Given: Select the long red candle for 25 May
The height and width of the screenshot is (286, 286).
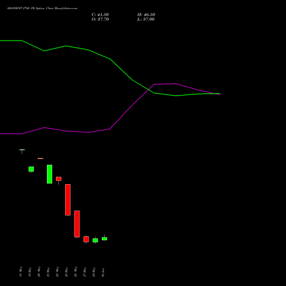Looking at the screenshot, I should 68,200.
